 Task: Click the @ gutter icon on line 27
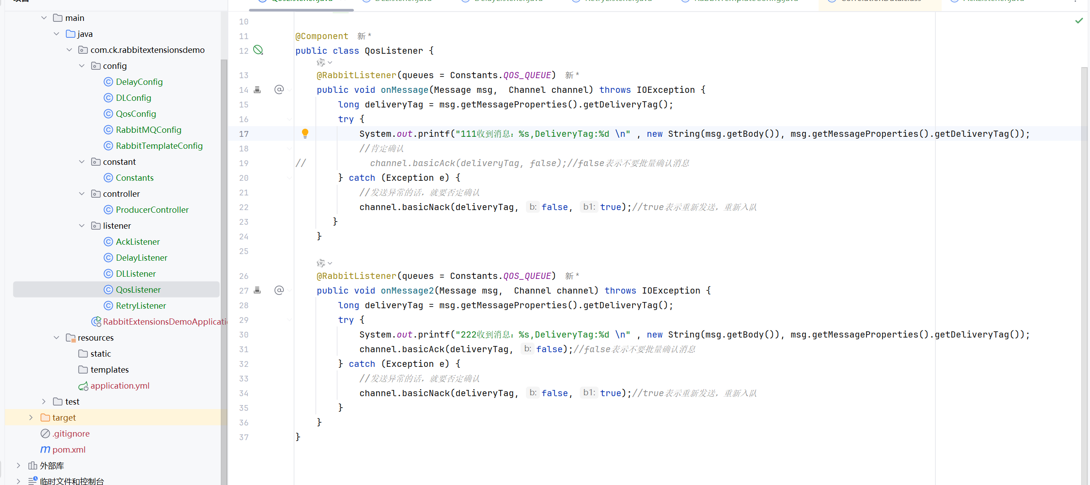[x=279, y=290]
